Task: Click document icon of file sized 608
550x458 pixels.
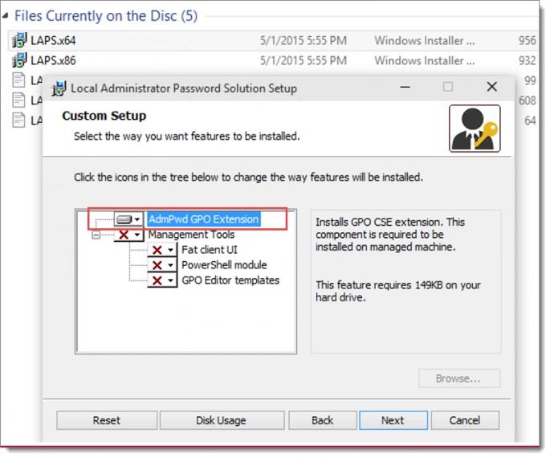Action: (x=18, y=100)
